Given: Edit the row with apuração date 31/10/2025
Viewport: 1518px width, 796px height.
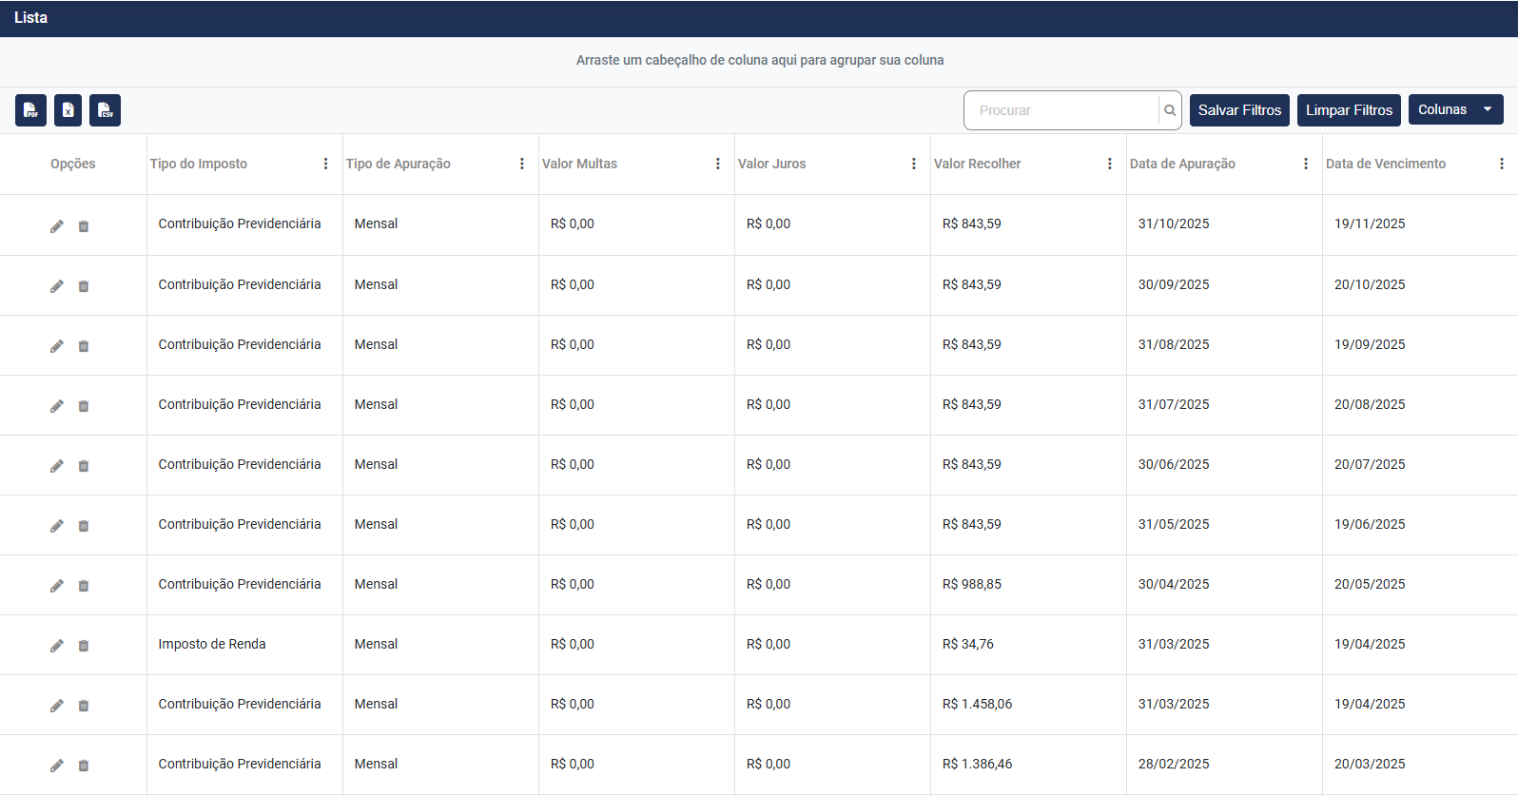Looking at the screenshot, I should (x=57, y=226).
